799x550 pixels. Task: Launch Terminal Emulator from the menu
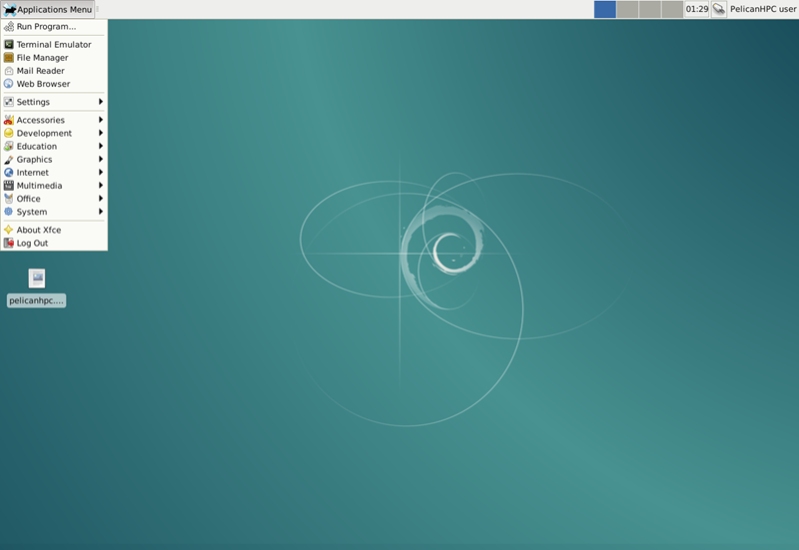point(54,44)
